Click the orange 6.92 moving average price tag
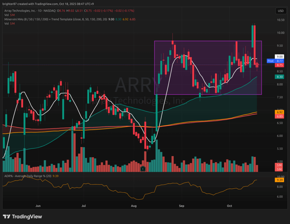 [x=280, y=112]
